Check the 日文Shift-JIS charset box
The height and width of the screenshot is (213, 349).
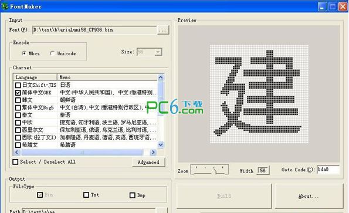coord(18,85)
